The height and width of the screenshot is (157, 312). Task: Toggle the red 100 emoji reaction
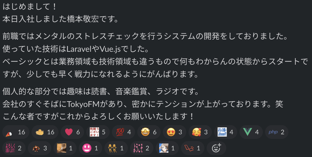coord(123,132)
